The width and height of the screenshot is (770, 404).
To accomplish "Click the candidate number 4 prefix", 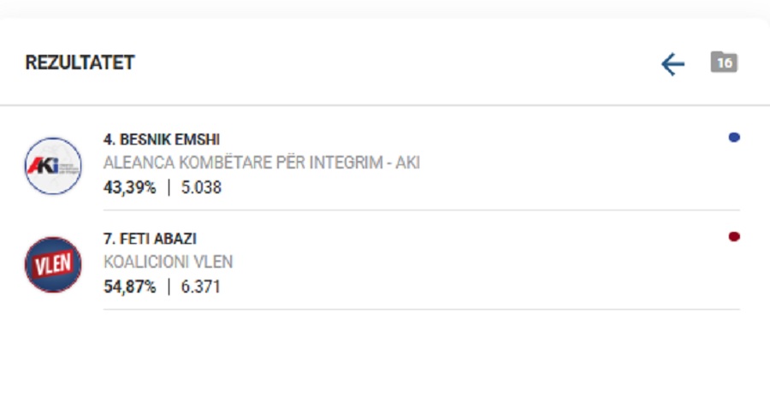I will (109, 140).
